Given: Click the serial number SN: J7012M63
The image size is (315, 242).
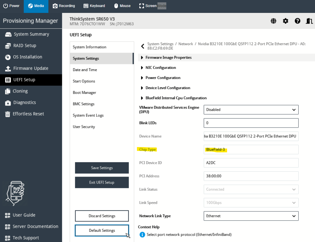Looking at the screenshot, I should point(121,24).
